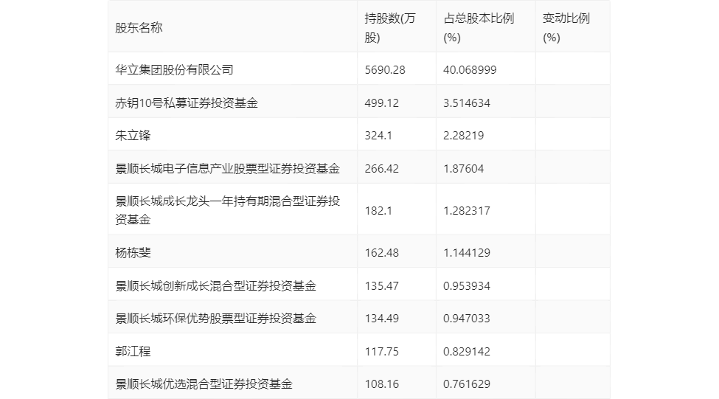This screenshot has height=399, width=719.
Task: Select the value 182.1
Action: (378, 210)
